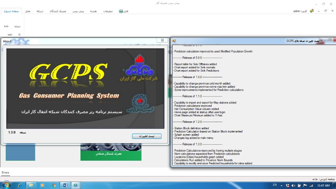Click version number 1.3.0

12,132
